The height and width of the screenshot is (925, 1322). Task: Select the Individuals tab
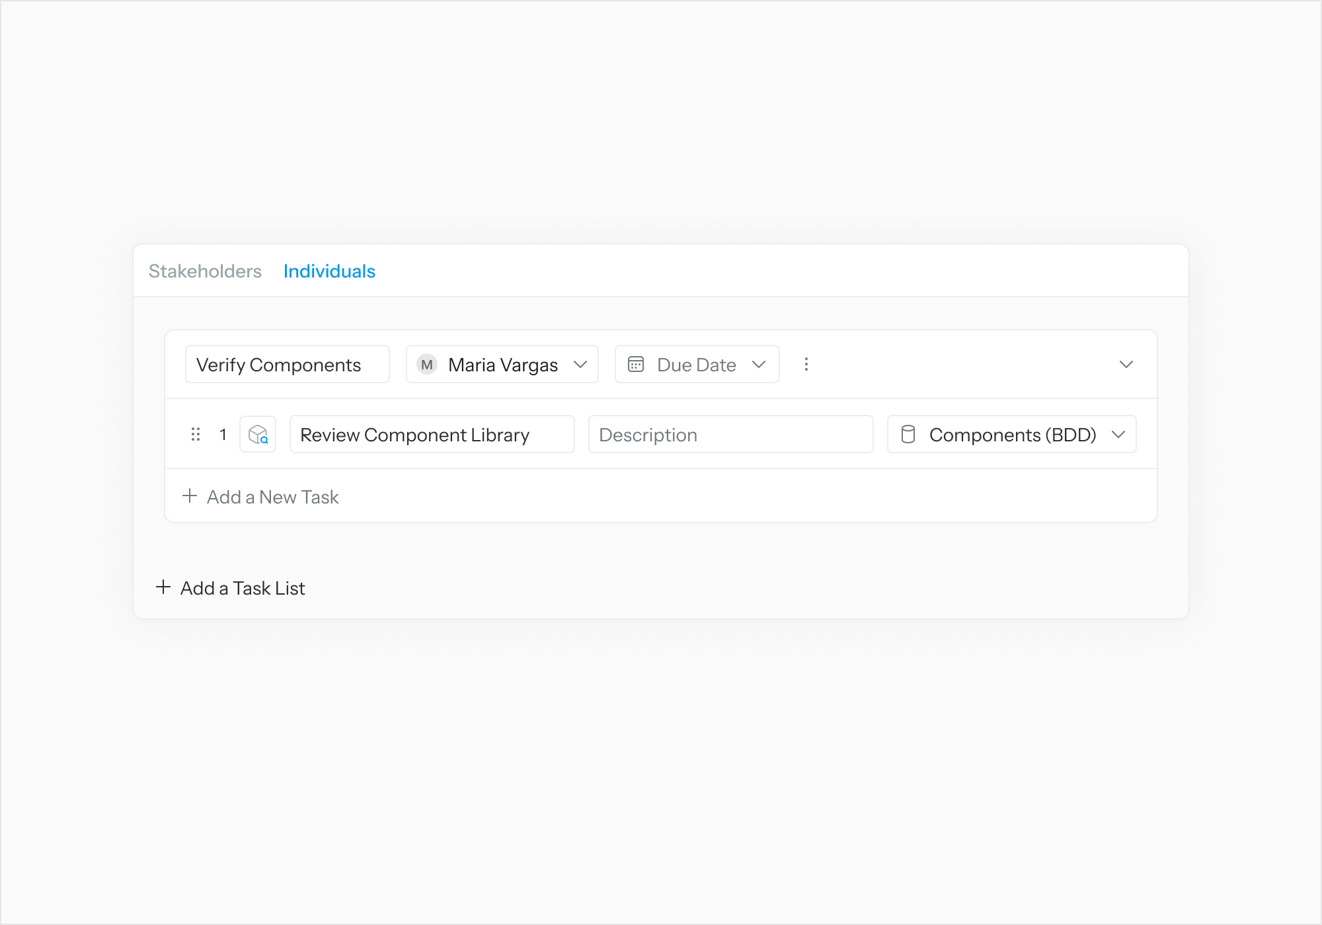pyautogui.click(x=329, y=271)
